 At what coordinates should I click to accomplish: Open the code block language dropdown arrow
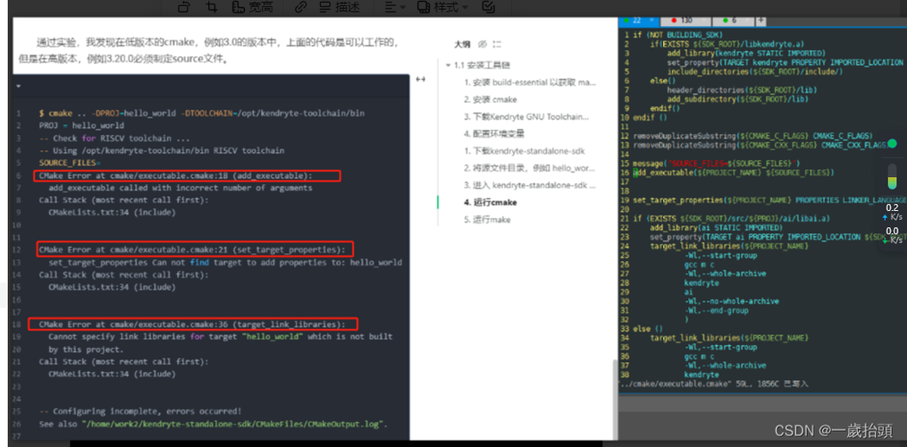19,86
